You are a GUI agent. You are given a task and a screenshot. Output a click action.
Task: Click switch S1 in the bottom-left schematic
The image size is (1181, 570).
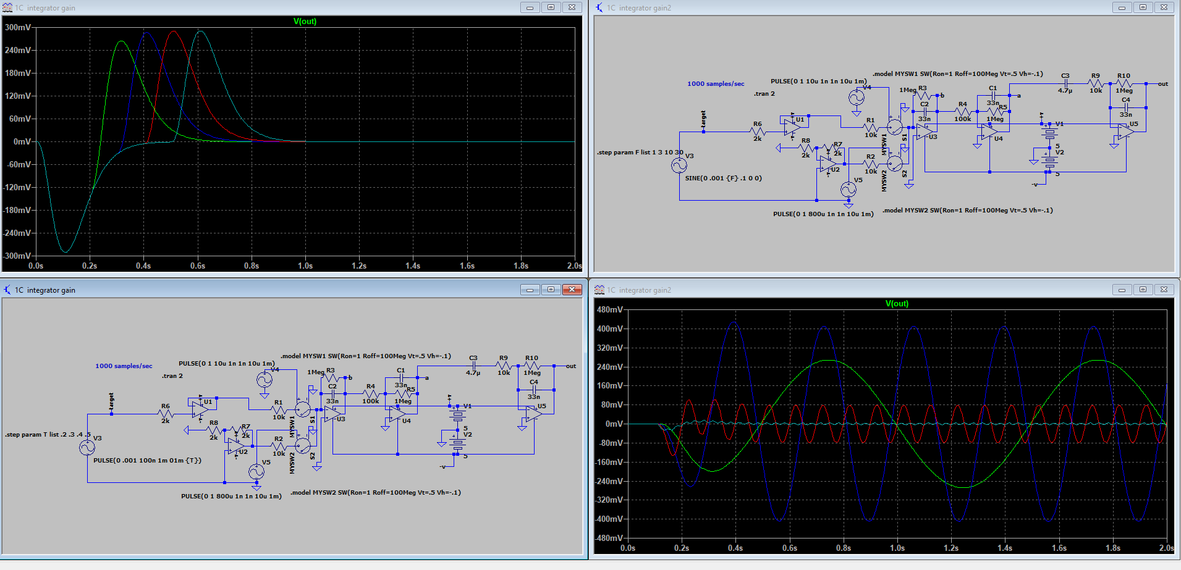tap(303, 409)
